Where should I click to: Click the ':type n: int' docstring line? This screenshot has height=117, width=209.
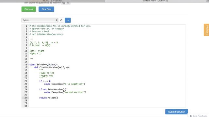pos(47,73)
